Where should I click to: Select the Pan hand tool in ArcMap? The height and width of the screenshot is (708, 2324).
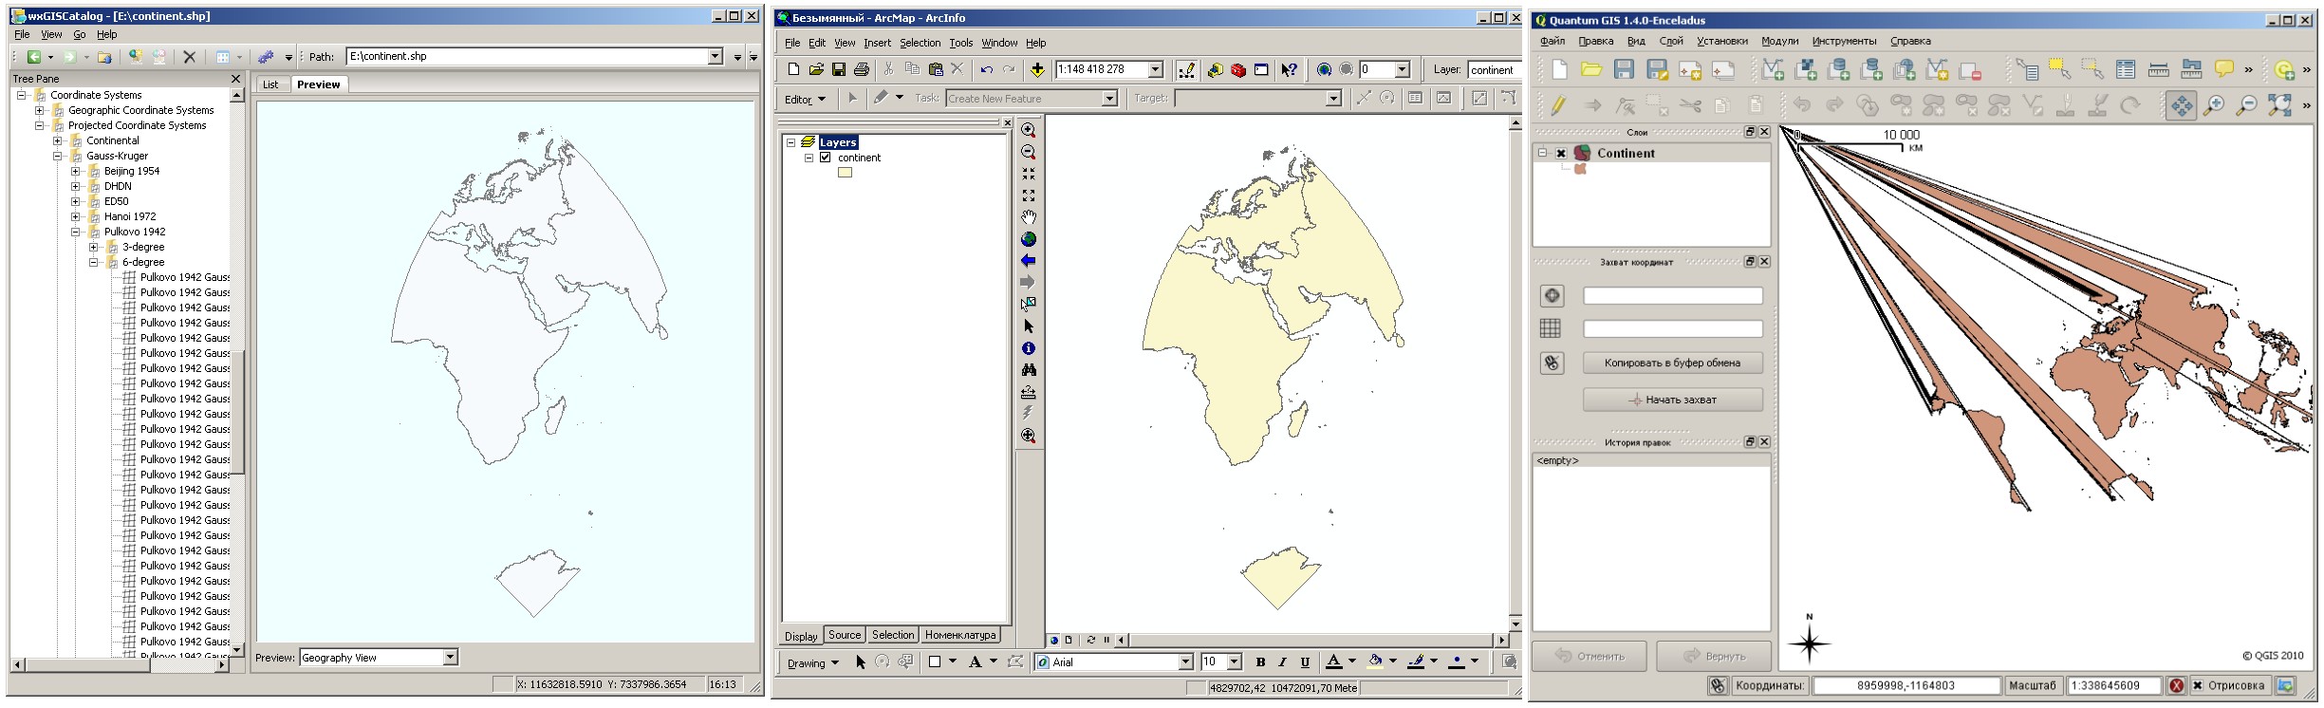1029,217
